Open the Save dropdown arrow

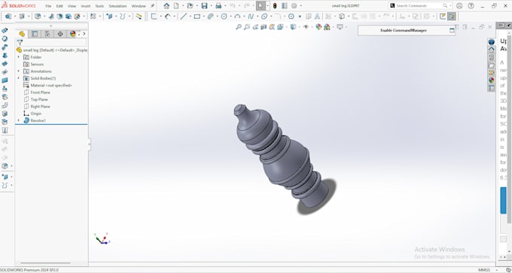pyautogui.click(x=211, y=6)
